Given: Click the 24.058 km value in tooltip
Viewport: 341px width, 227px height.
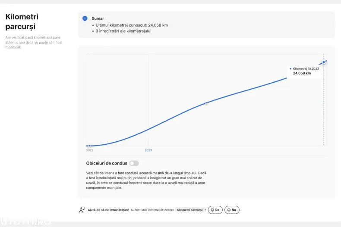Looking at the screenshot, I should (302, 73).
